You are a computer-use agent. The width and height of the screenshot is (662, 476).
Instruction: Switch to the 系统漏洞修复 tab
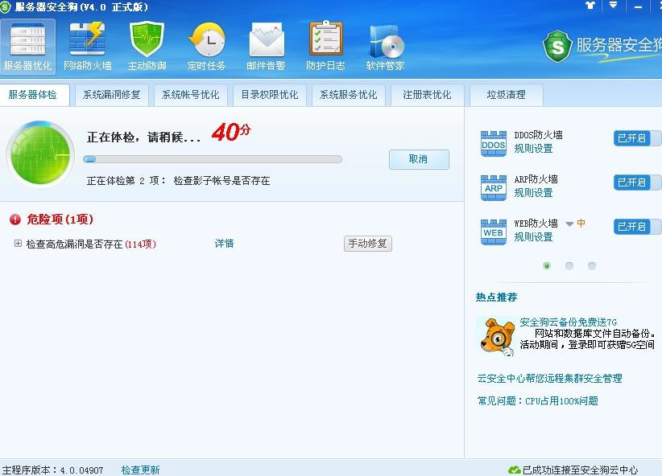[x=111, y=95]
